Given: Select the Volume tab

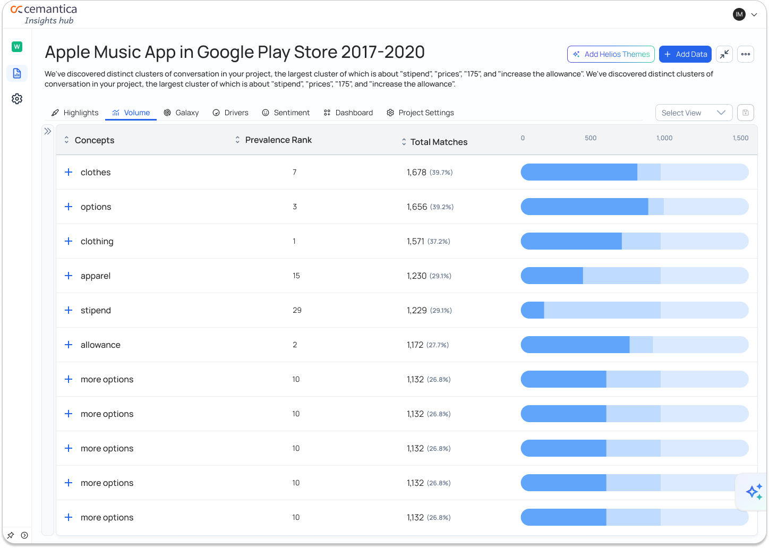Looking at the screenshot, I should click(131, 113).
